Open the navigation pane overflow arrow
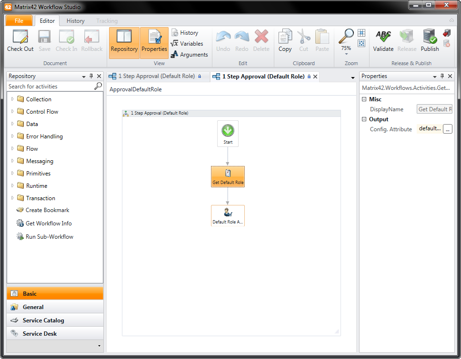This screenshot has height=359, width=461. (99, 346)
